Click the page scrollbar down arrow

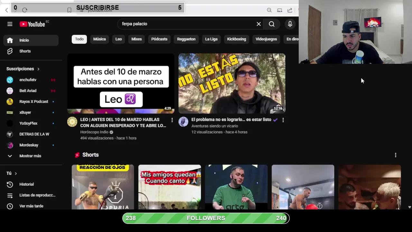point(409,207)
